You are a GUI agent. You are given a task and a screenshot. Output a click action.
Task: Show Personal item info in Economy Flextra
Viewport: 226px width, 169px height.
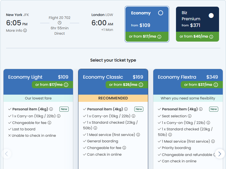coord(201,109)
